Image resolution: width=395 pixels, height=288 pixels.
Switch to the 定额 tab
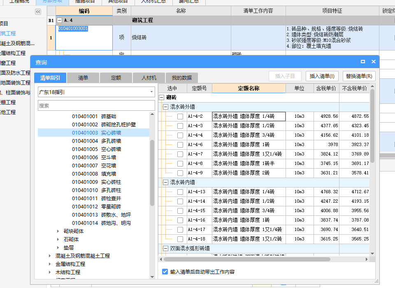pyautogui.click(x=116, y=78)
